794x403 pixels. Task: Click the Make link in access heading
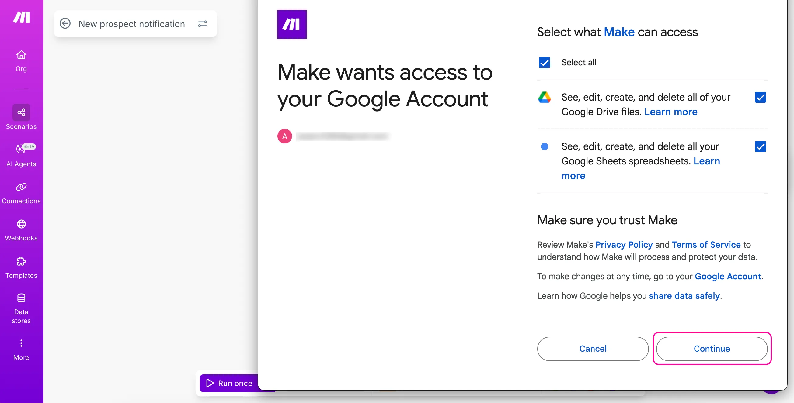pos(619,32)
